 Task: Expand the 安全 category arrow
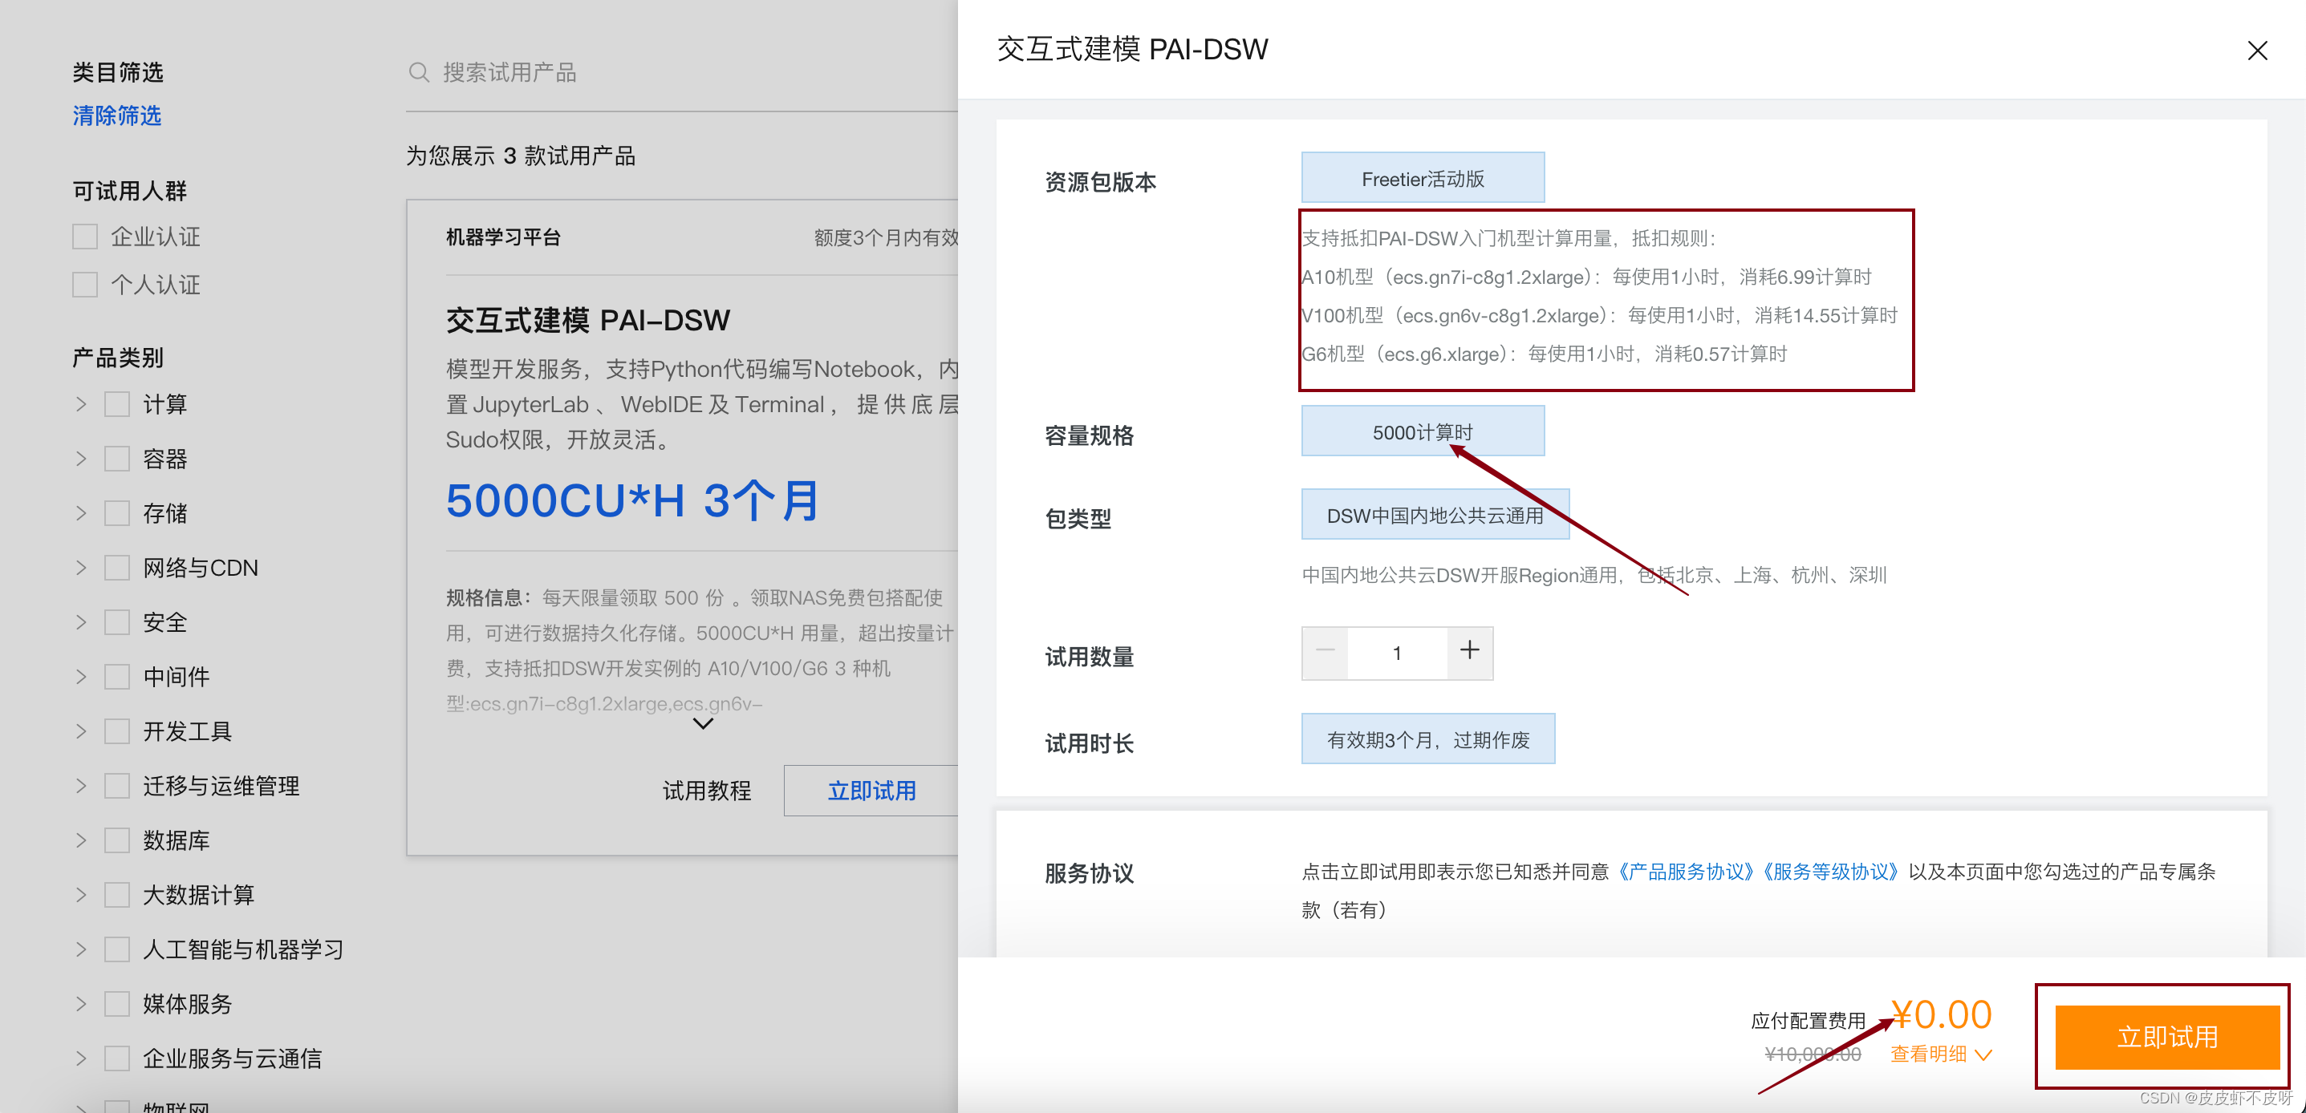[x=82, y=623]
